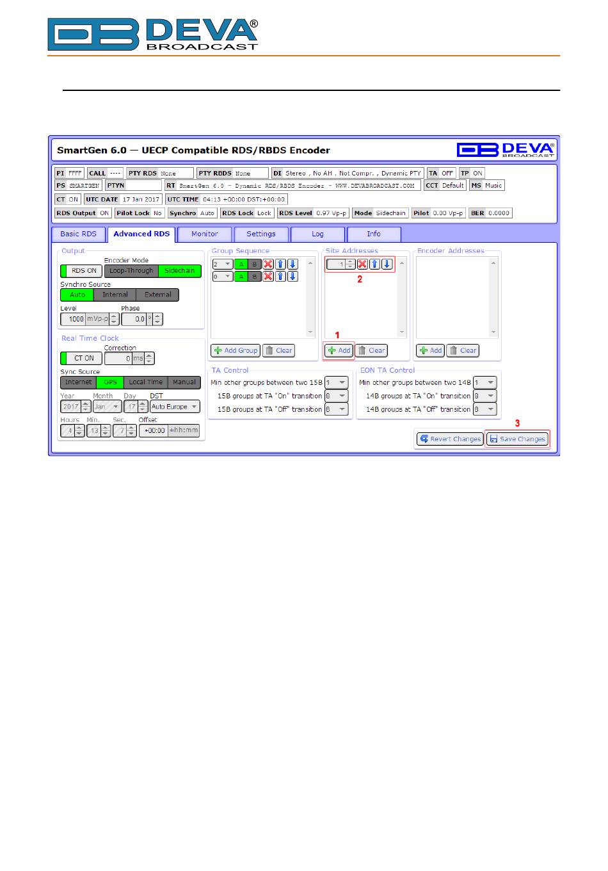The image size is (608, 871).
Task: Click site address 1 number stepper
Action: click(350, 265)
